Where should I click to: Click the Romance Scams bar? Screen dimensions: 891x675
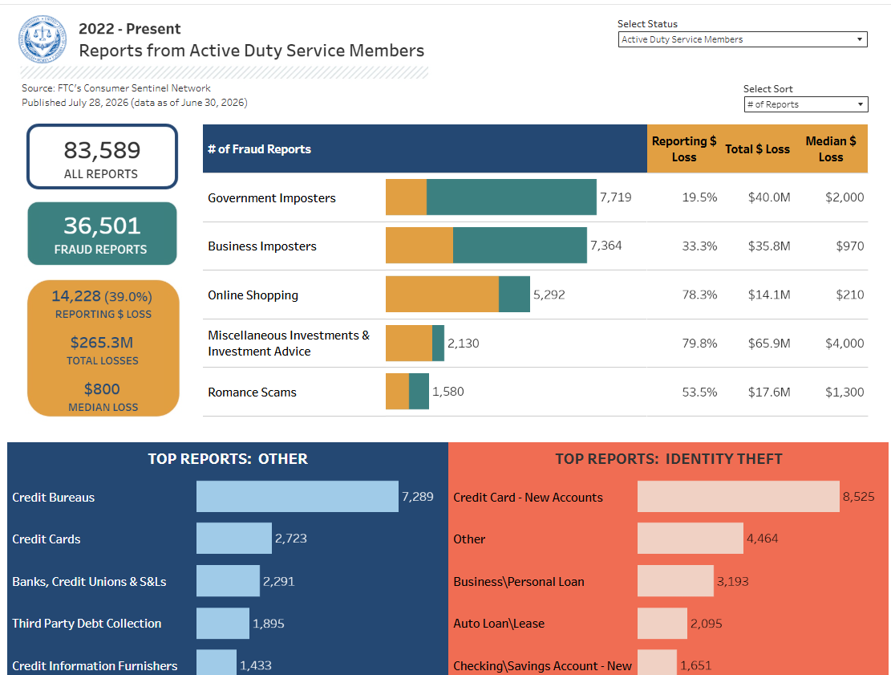point(407,391)
